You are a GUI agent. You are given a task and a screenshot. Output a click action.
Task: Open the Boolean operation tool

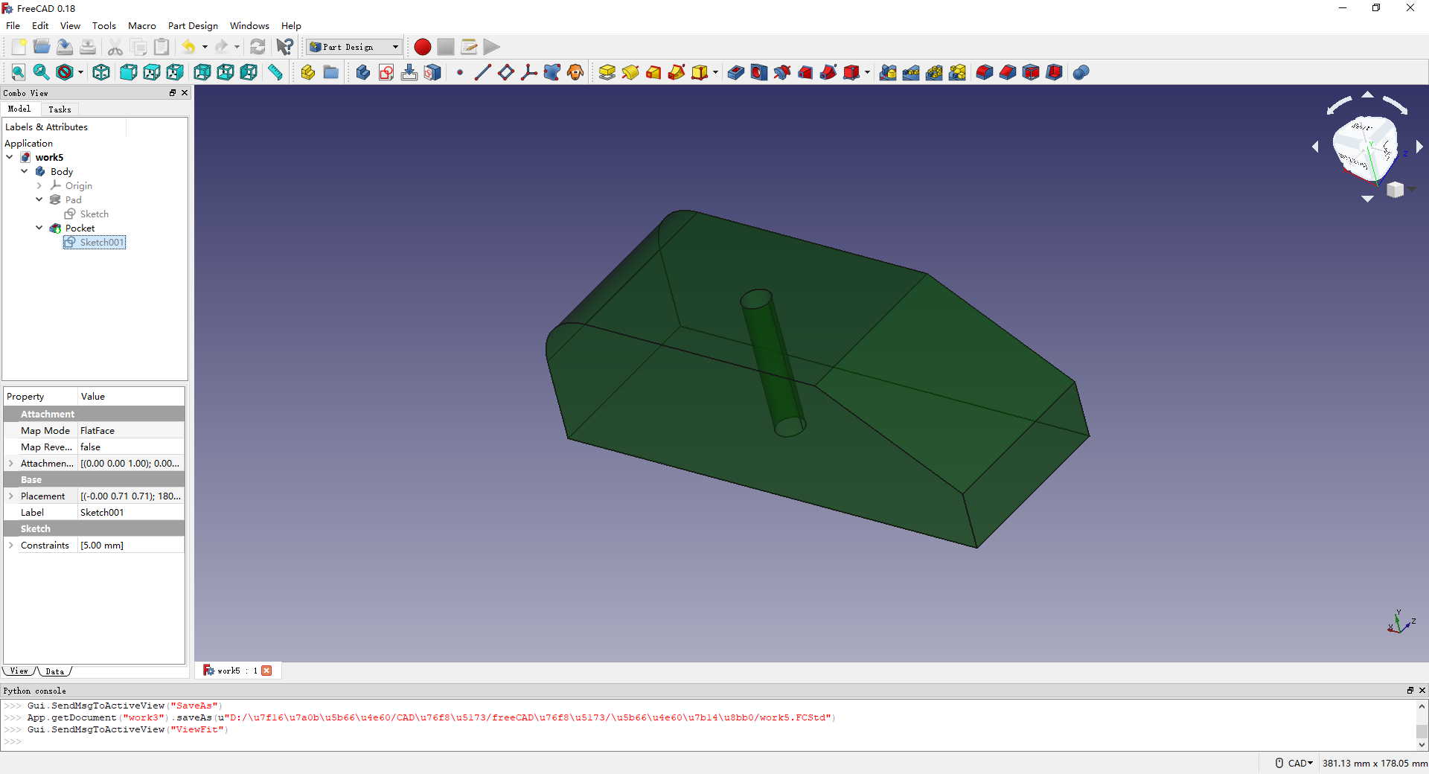[x=1081, y=72]
